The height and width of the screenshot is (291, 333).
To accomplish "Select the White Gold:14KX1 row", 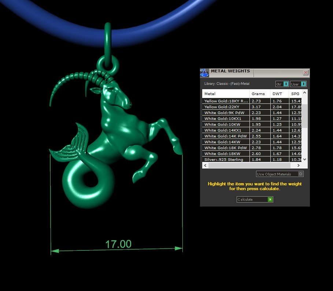I will [252, 131].
